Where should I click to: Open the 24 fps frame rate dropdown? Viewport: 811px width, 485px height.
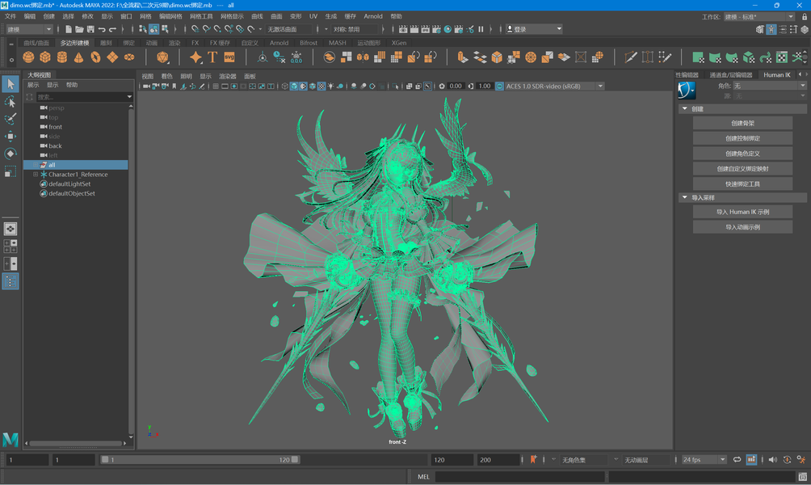point(704,459)
